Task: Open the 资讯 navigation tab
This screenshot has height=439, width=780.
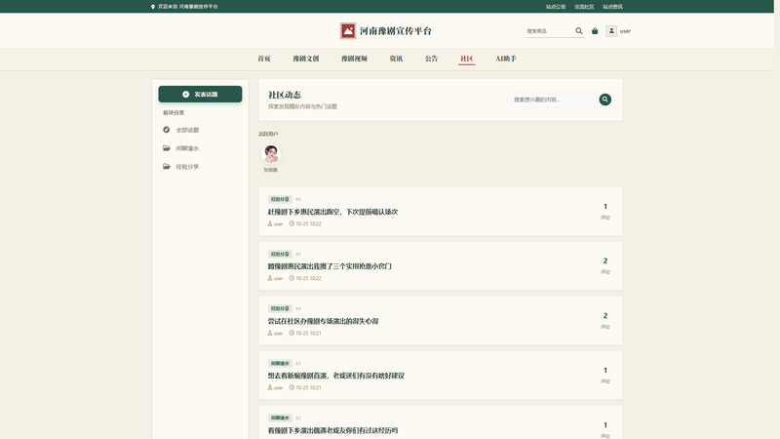Action: coord(396,59)
